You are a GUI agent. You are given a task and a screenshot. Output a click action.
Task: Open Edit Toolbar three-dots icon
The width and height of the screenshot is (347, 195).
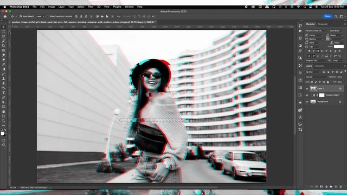coord(3,125)
